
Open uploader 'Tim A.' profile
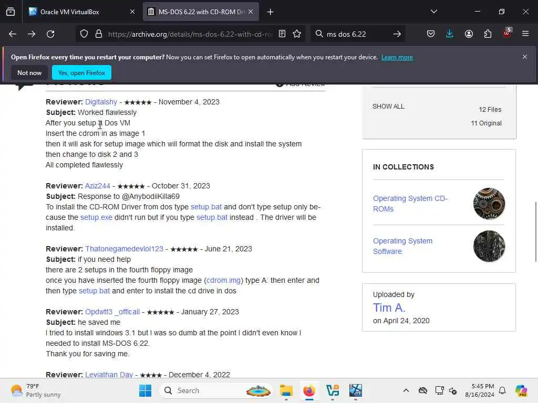coord(389,307)
